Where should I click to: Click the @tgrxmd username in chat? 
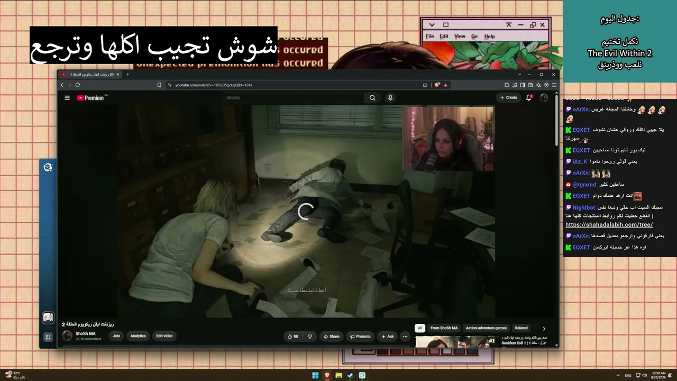point(584,185)
